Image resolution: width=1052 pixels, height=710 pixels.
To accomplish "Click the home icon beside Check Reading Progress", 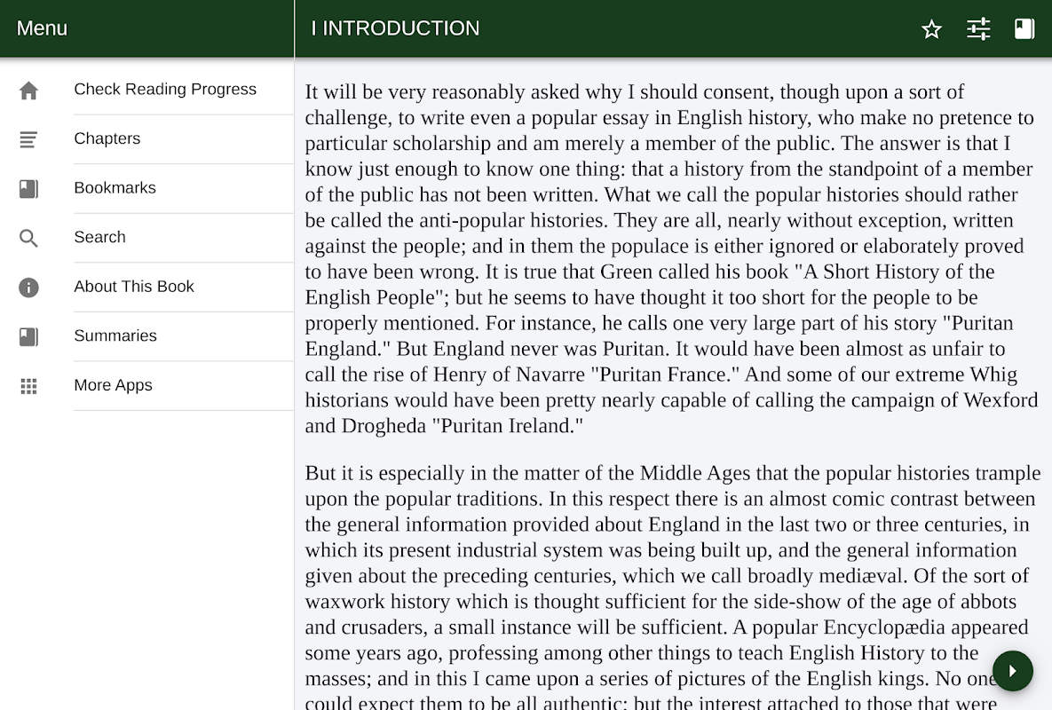I will point(28,91).
